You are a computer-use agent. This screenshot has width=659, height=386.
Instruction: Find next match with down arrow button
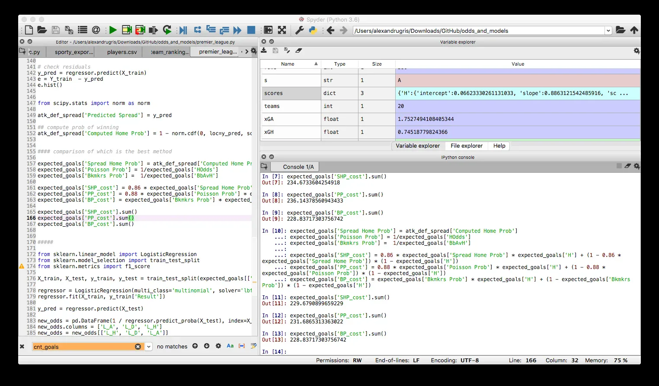click(x=207, y=346)
